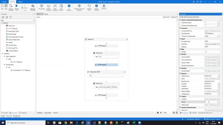
Task: Click the activities filter funnel icon
Action: 10,17
